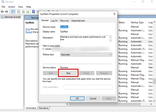This screenshot has width=156, height=112.
Task: Click Cancel in SysMain Properties
Action: point(93,99)
